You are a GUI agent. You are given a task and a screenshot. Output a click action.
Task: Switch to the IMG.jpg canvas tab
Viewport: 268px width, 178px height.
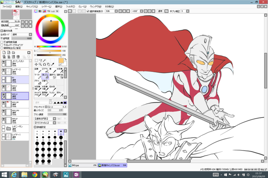(83, 165)
